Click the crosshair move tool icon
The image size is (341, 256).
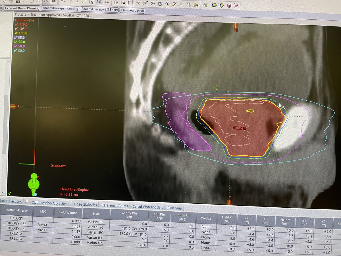[182, 4]
